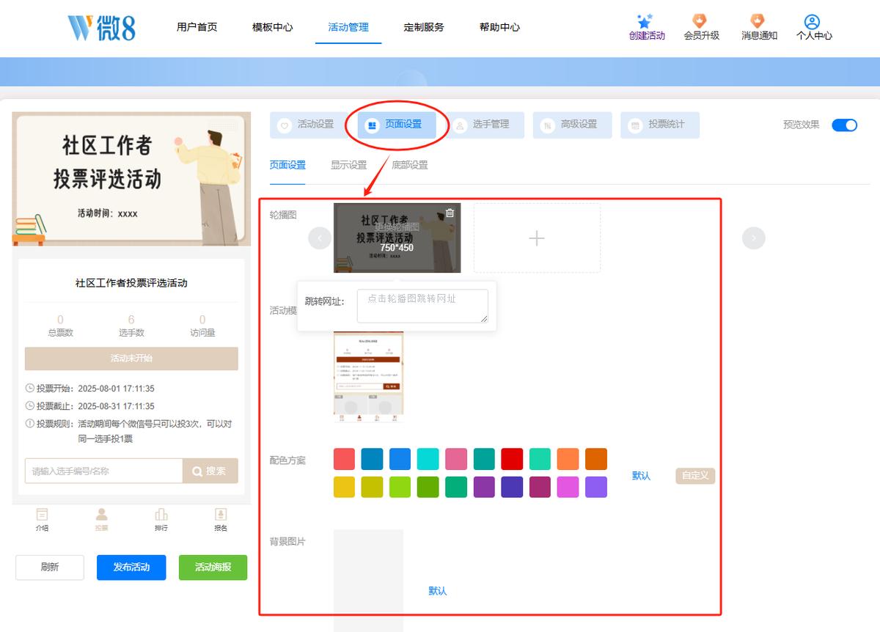Select the 活动模板 template thumbnail
The height and width of the screenshot is (632, 880).
368,377
